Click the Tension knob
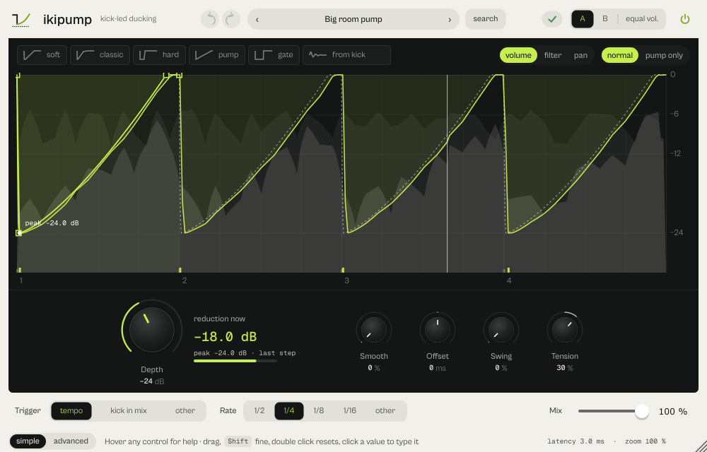The image size is (707, 452). pos(564,330)
